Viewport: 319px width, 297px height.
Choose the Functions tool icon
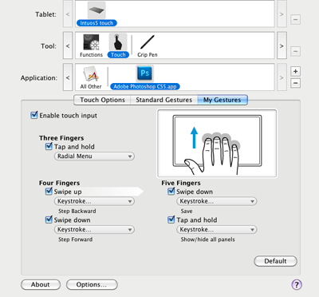click(91, 42)
